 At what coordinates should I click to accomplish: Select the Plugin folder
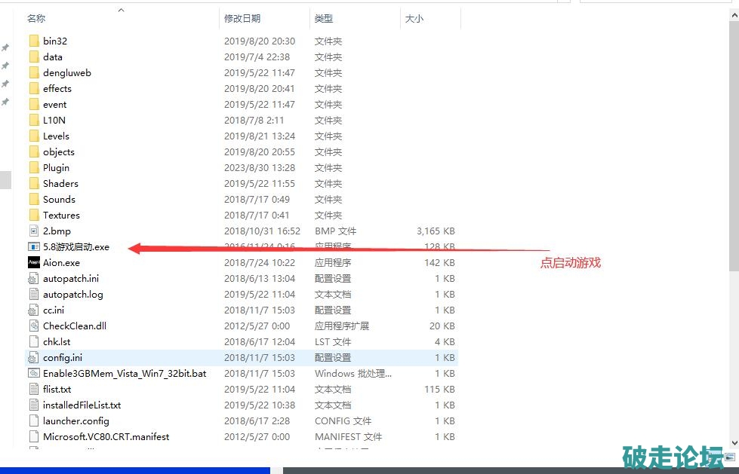pos(56,167)
